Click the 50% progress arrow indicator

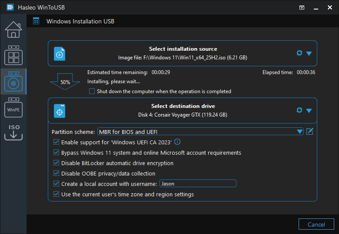(65, 81)
